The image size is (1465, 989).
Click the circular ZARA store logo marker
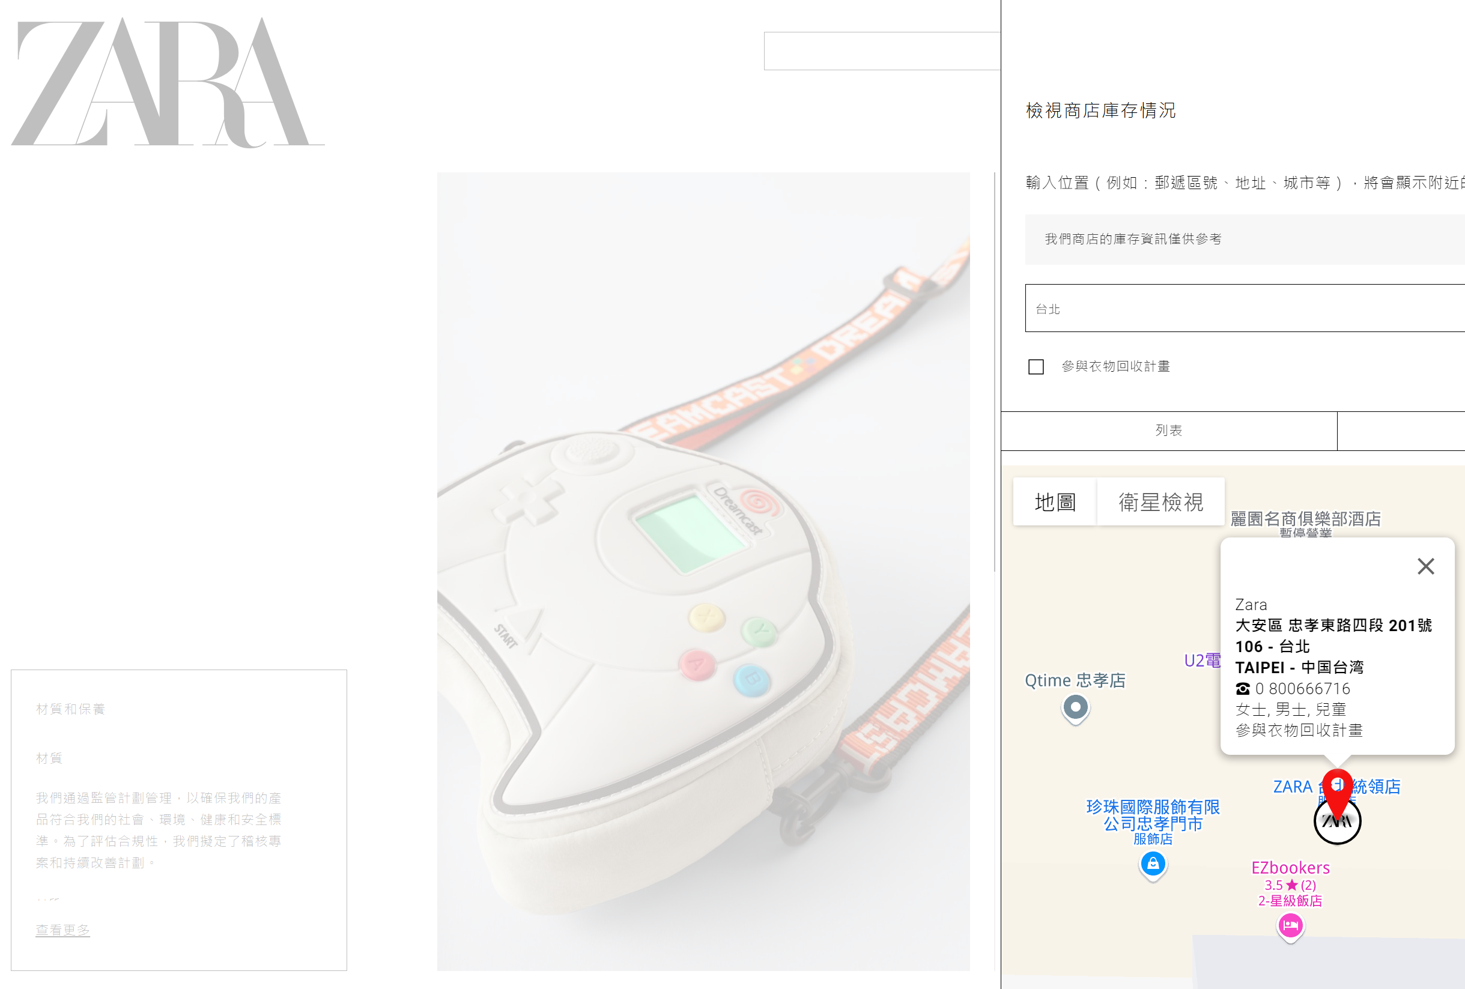coord(1337,821)
